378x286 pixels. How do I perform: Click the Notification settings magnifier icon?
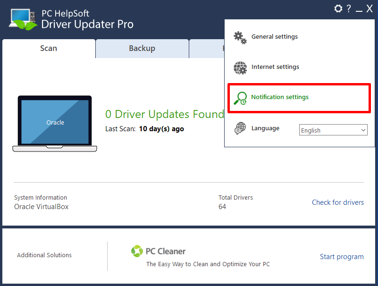pyautogui.click(x=240, y=98)
